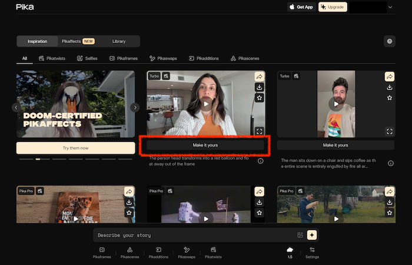The width and height of the screenshot is (412, 265).
Task: Expand the coffee man video fullscreen
Action: [x=389, y=131]
